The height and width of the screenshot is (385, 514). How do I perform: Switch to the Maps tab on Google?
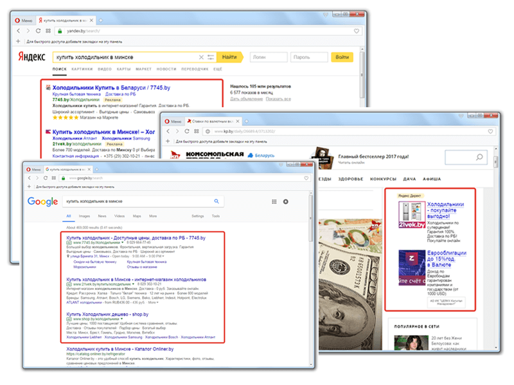[x=137, y=216]
